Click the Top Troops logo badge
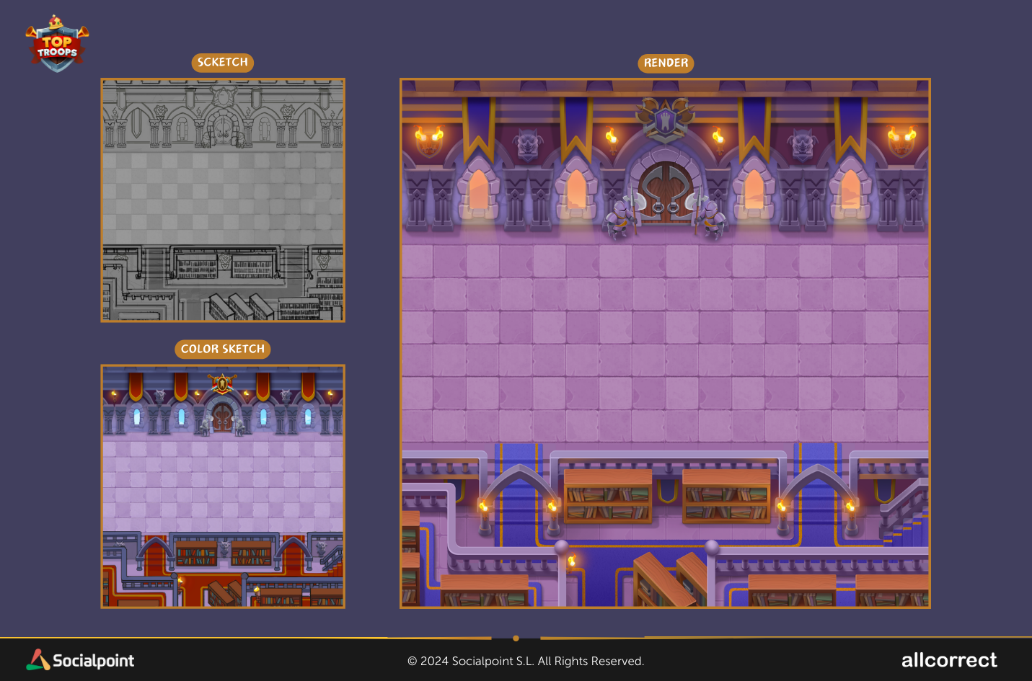The width and height of the screenshot is (1032, 681). tap(57, 44)
